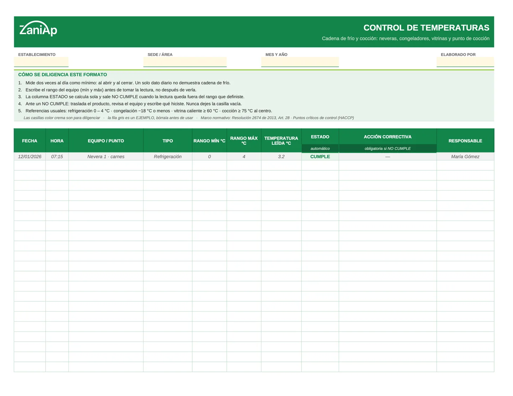The height and width of the screenshot is (396, 513).
Task: Click the TIPO column header
Action: [x=168, y=141]
